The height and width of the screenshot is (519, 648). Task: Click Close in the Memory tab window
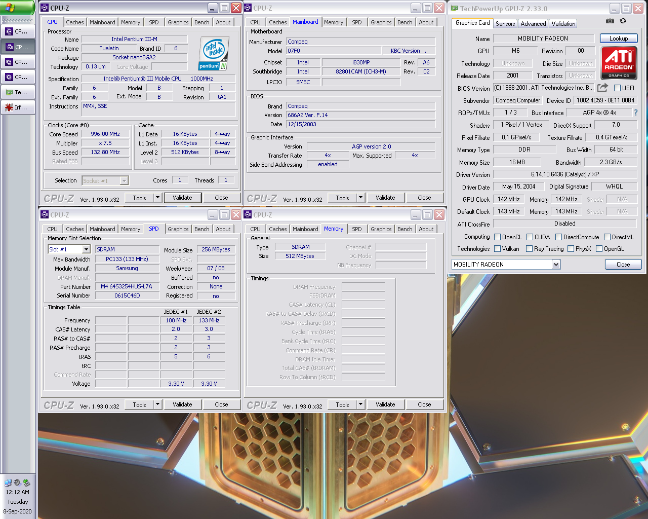pos(424,404)
